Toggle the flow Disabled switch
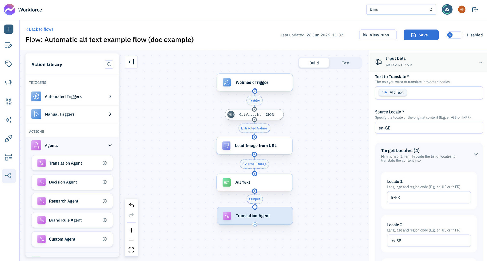The image size is (487, 261). (x=454, y=35)
